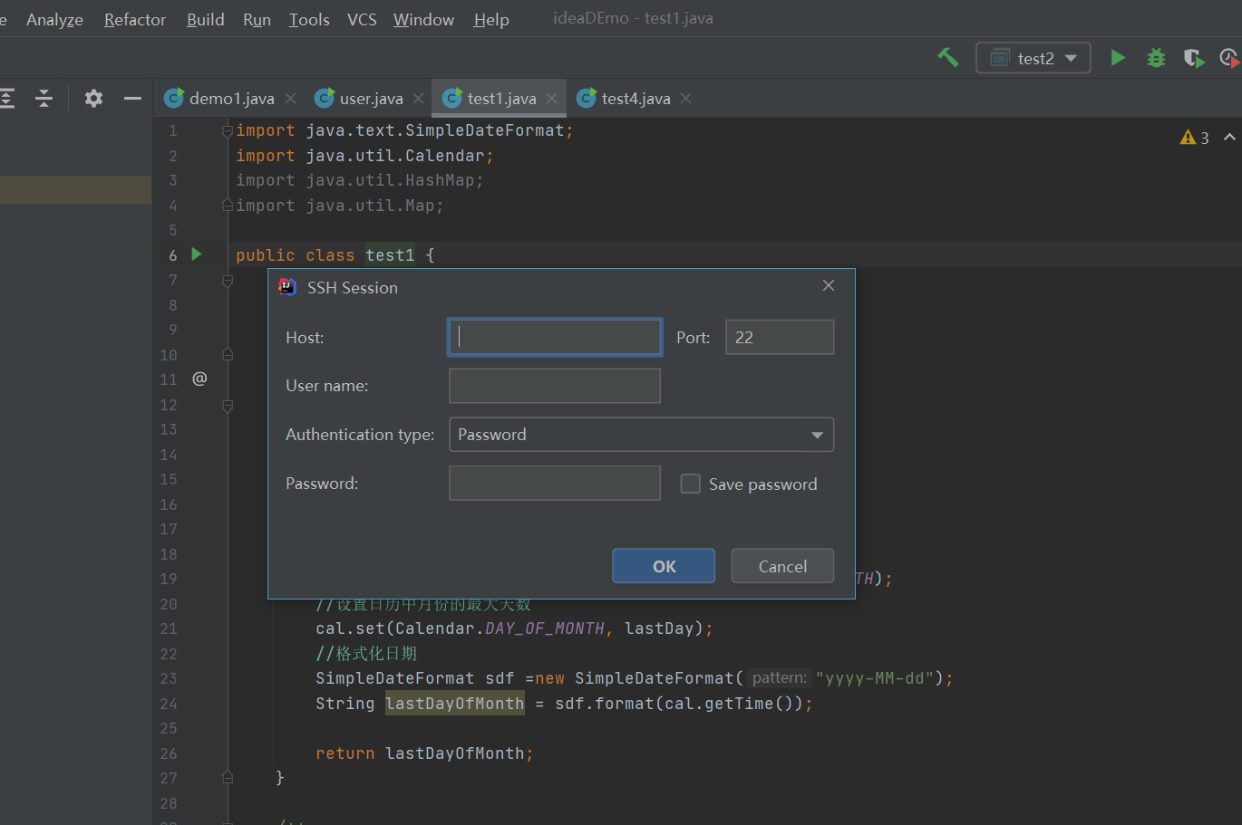Click the return keyword on line 26
1242x825 pixels.
pyautogui.click(x=344, y=753)
